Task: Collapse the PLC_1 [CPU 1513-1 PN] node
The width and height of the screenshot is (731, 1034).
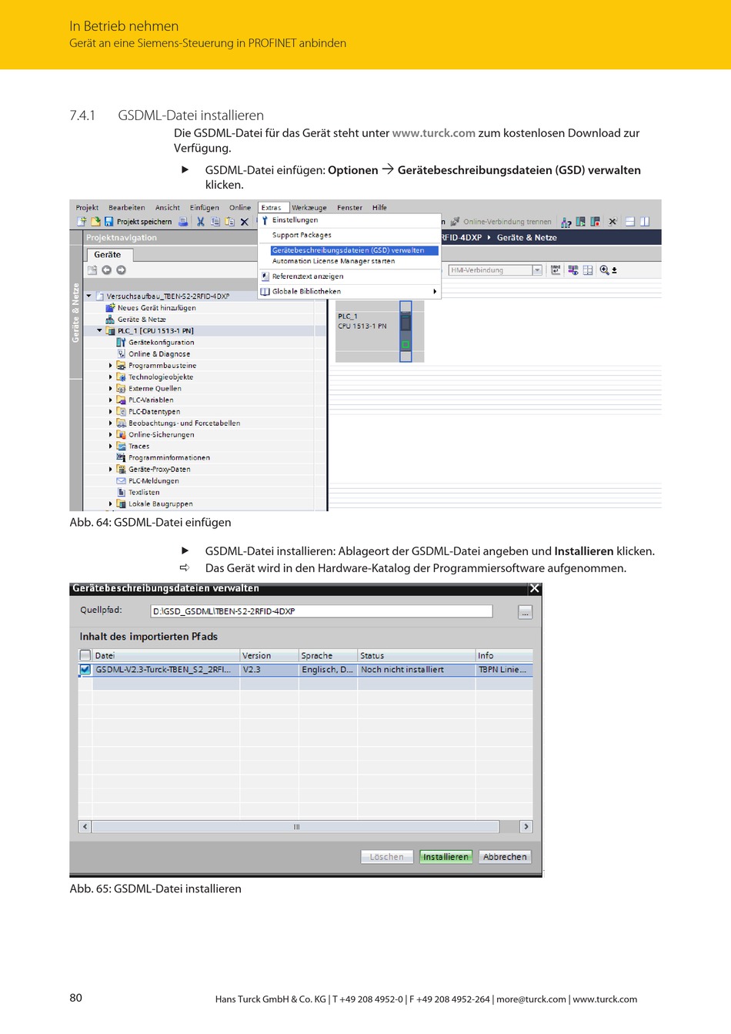Action: 100,331
